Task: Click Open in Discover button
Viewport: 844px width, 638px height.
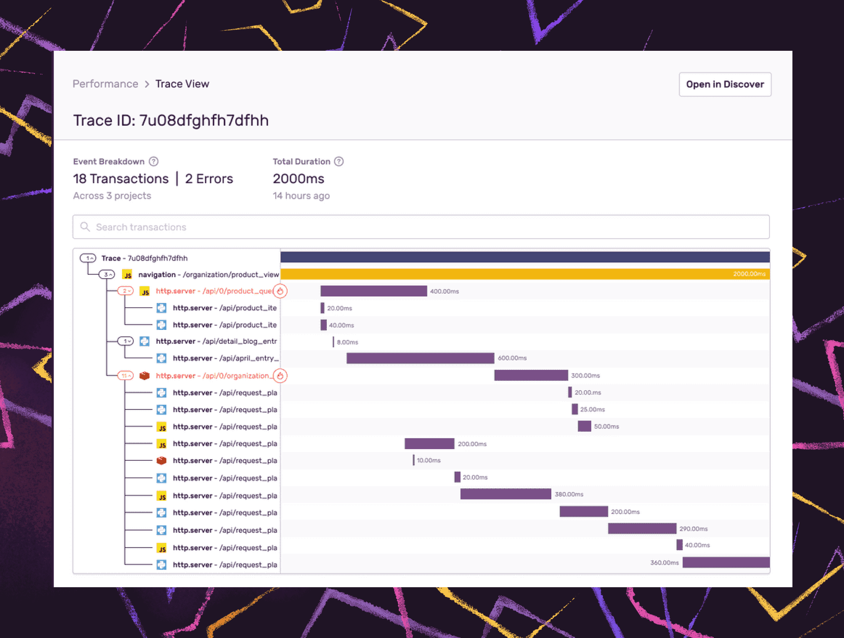Action: pos(724,85)
